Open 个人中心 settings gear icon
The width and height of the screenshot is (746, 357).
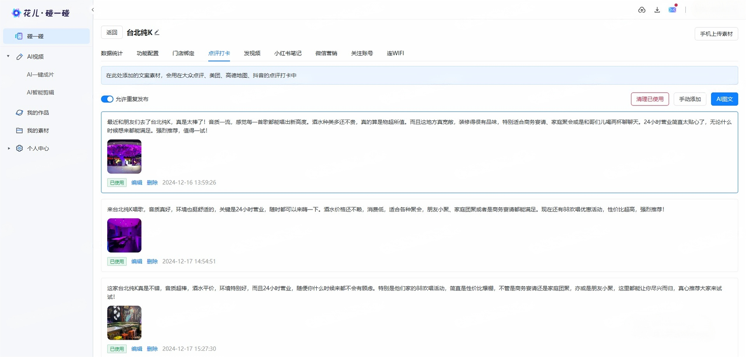pyautogui.click(x=19, y=148)
